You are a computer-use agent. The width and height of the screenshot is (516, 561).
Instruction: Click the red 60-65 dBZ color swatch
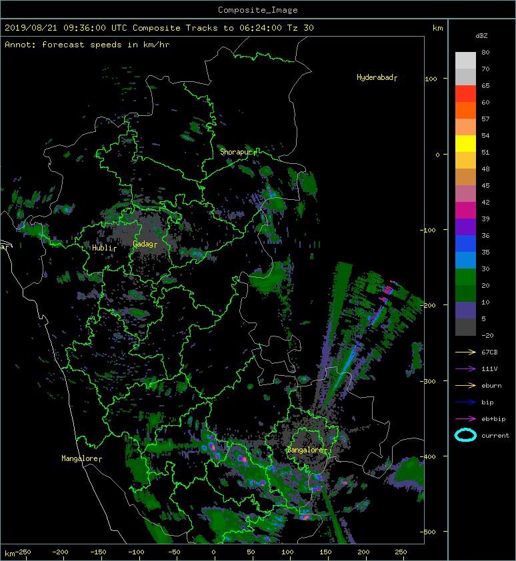tap(465, 94)
